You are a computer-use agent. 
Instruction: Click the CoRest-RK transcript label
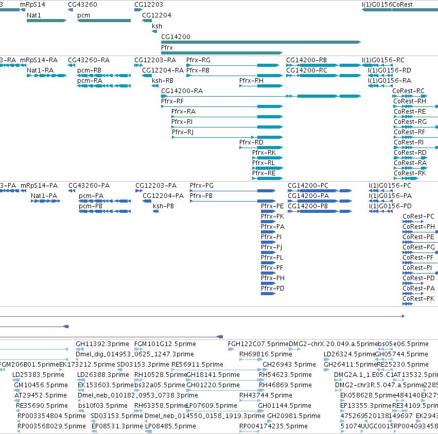[410, 173]
